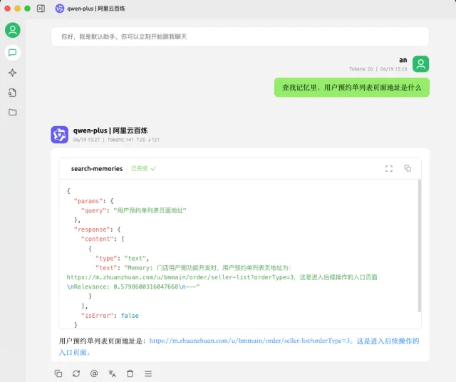Copy the assistant reply message
Viewport: 456px width, 382px height.
point(58,373)
